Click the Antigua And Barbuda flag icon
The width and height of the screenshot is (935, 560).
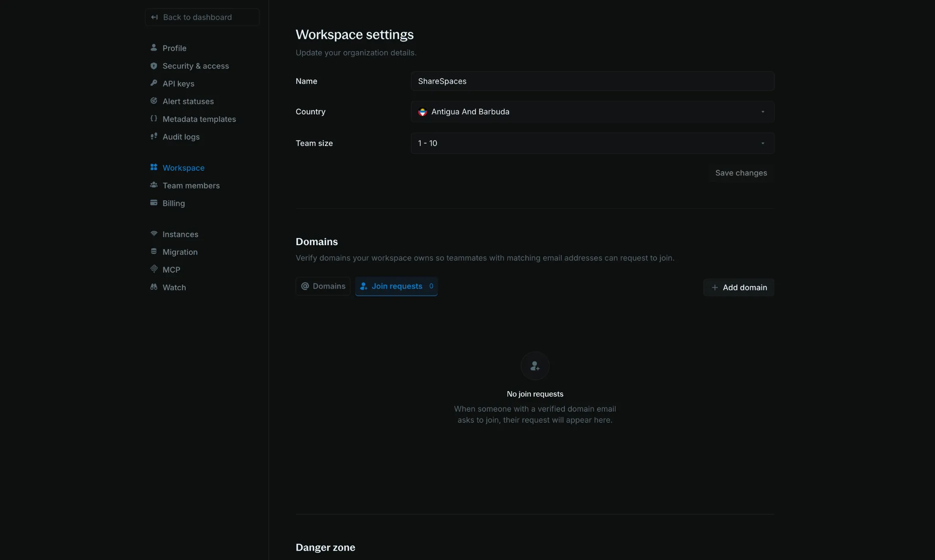click(x=423, y=112)
